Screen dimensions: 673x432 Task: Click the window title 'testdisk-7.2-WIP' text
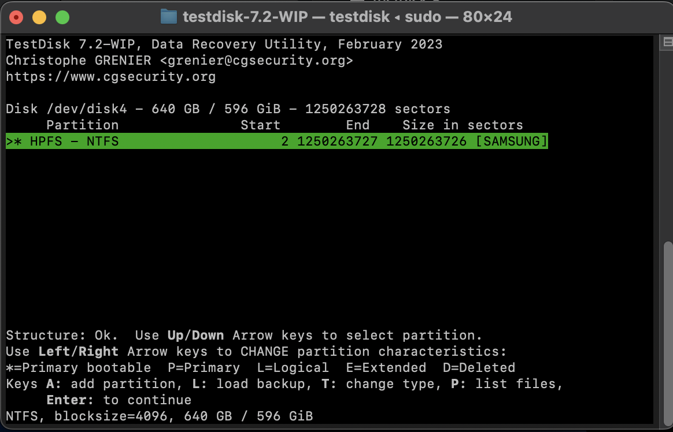[x=245, y=17]
